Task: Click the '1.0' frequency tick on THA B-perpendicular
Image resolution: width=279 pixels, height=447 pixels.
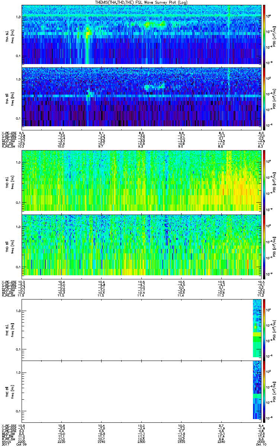Action: (x=18, y=18)
